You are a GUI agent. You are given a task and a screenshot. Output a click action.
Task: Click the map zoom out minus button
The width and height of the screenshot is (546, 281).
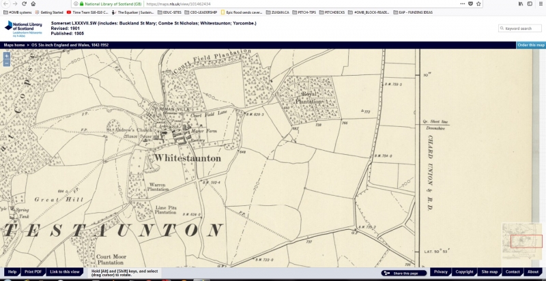pyautogui.click(x=7, y=62)
